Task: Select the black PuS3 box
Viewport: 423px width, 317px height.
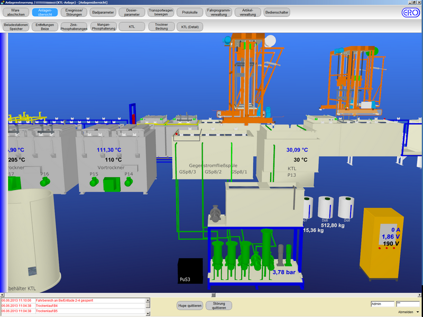Action: click(190, 271)
